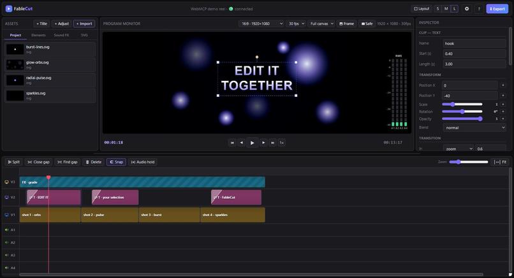Screen dimensions: 514x278
Task: Select the shot 3 - burst clip
Action: point(169,215)
